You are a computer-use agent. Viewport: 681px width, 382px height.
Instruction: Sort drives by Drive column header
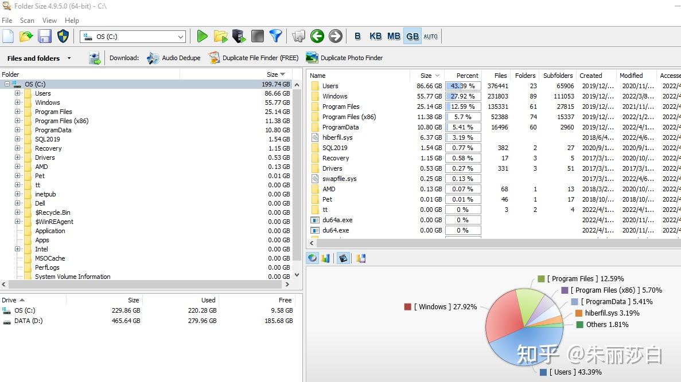tap(33, 300)
